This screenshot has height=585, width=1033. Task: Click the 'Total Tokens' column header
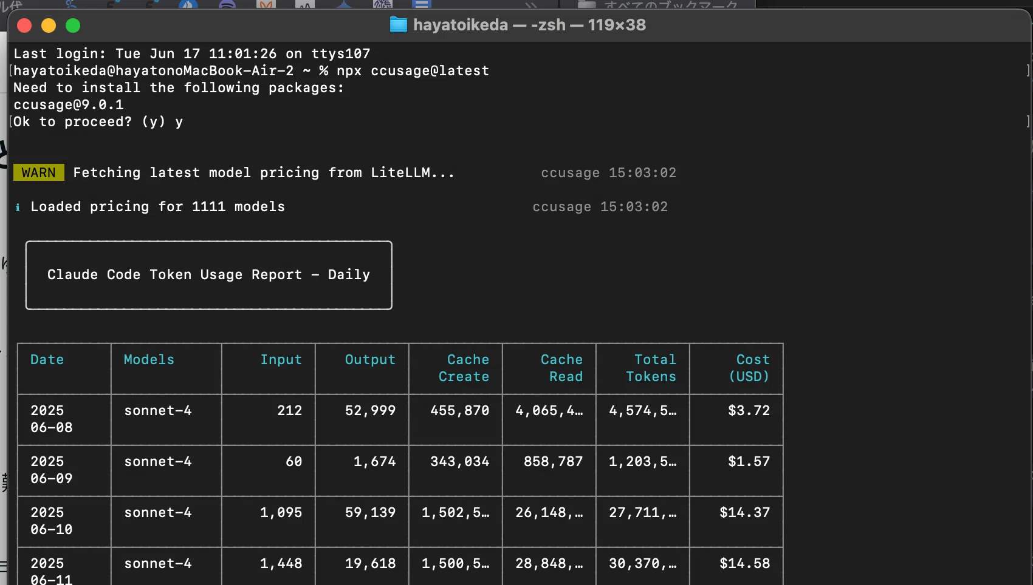651,368
